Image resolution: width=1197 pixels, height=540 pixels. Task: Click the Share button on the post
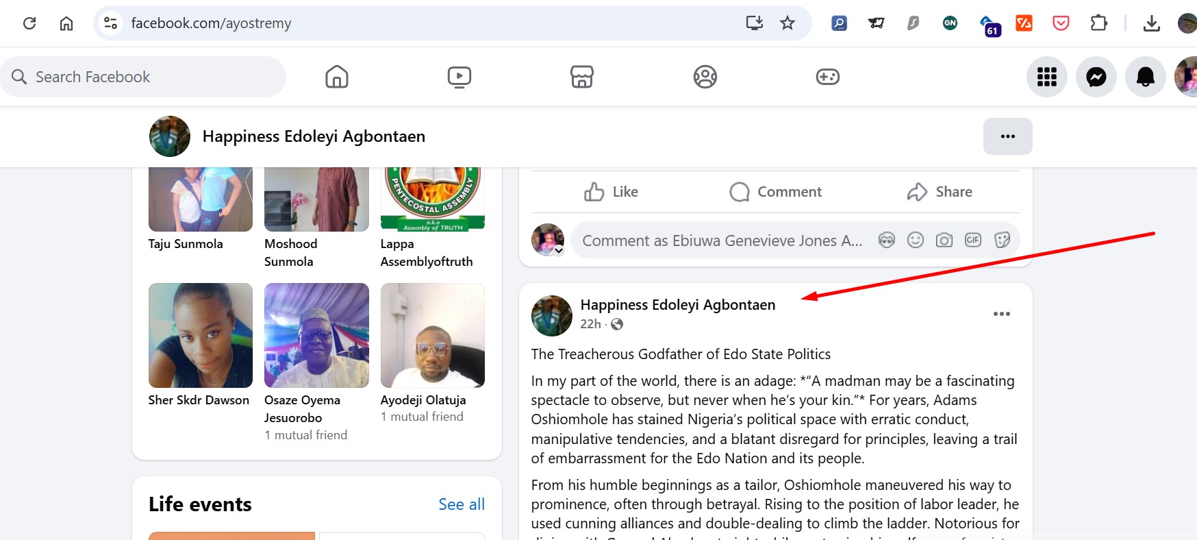click(940, 192)
